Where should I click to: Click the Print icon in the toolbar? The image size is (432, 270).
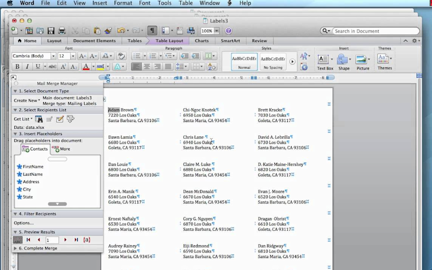pos(62,31)
